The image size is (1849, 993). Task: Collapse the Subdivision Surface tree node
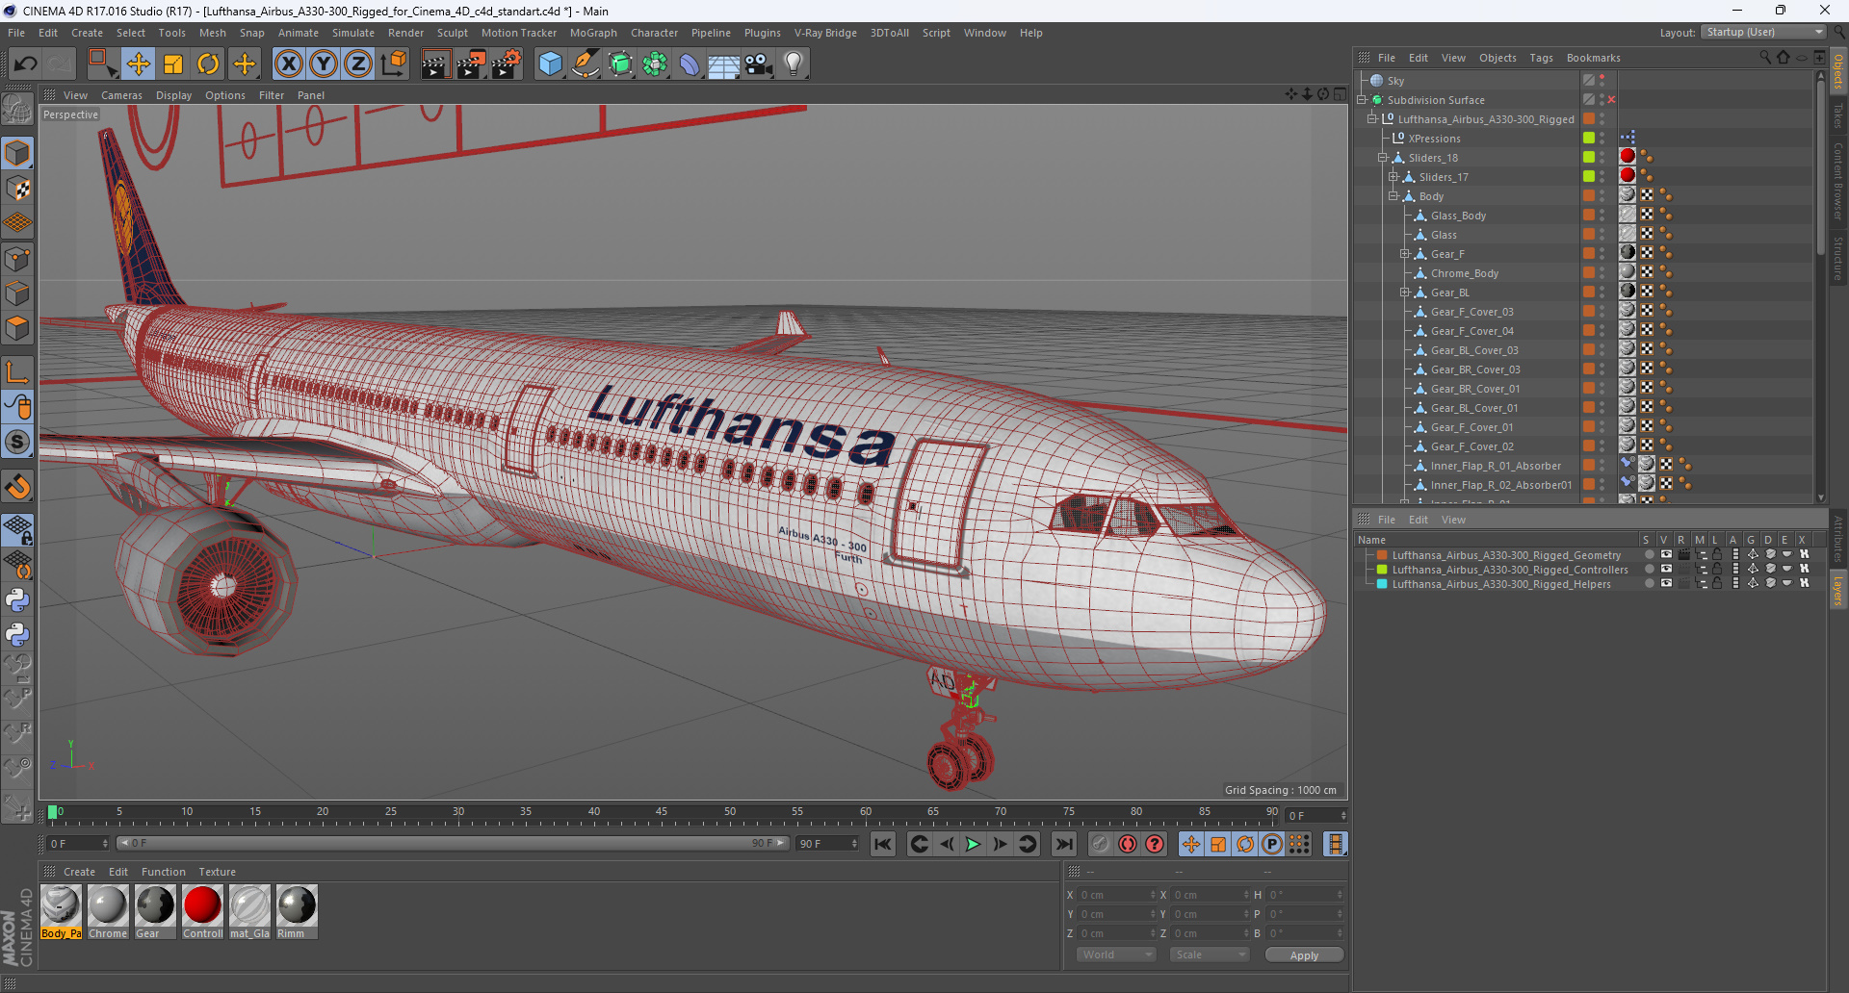(x=1363, y=100)
